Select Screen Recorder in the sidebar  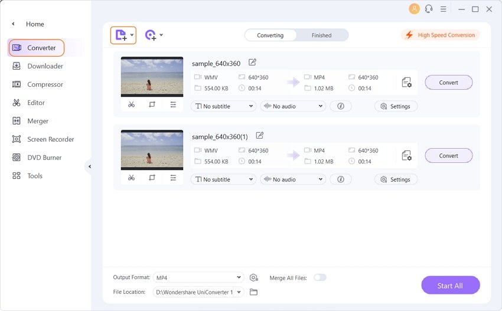pos(50,139)
